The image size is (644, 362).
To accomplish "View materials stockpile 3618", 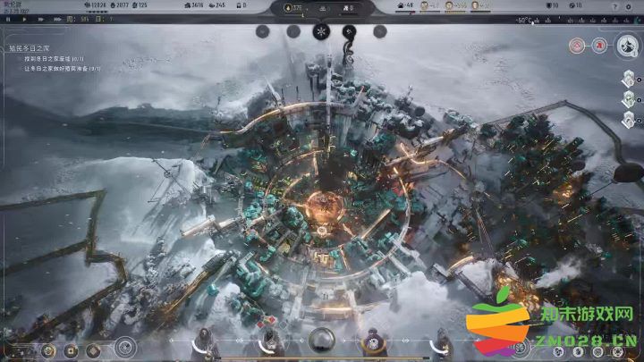I will pos(194,5).
